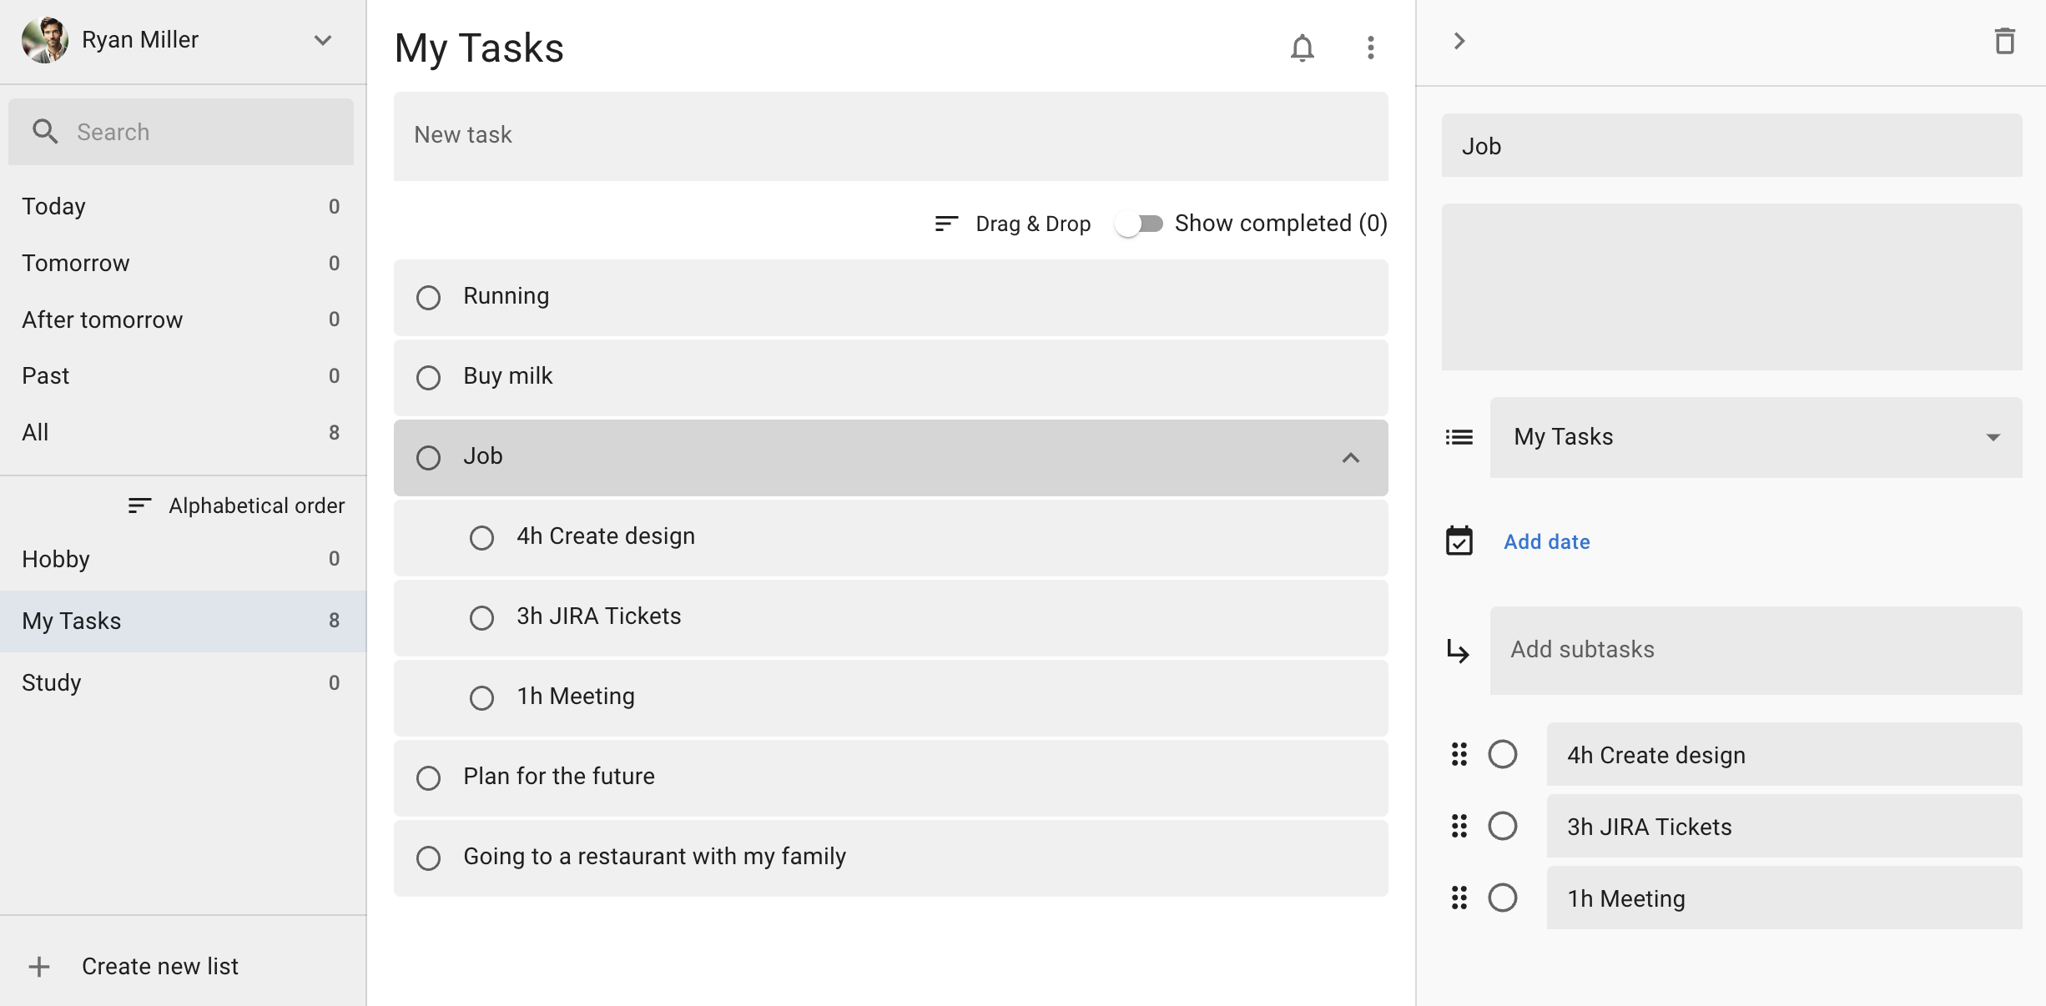Image resolution: width=2046 pixels, height=1006 pixels.
Task: Click the Add date calendar icon
Action: (1459, 541)
